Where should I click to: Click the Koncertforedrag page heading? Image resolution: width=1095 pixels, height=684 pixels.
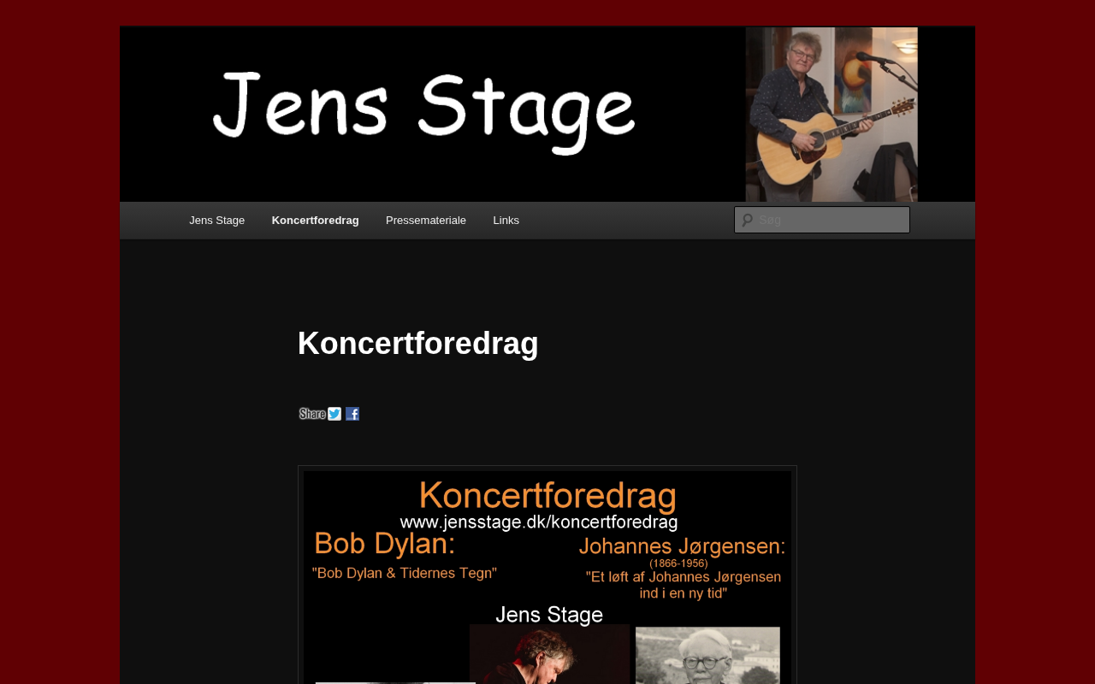418,343
